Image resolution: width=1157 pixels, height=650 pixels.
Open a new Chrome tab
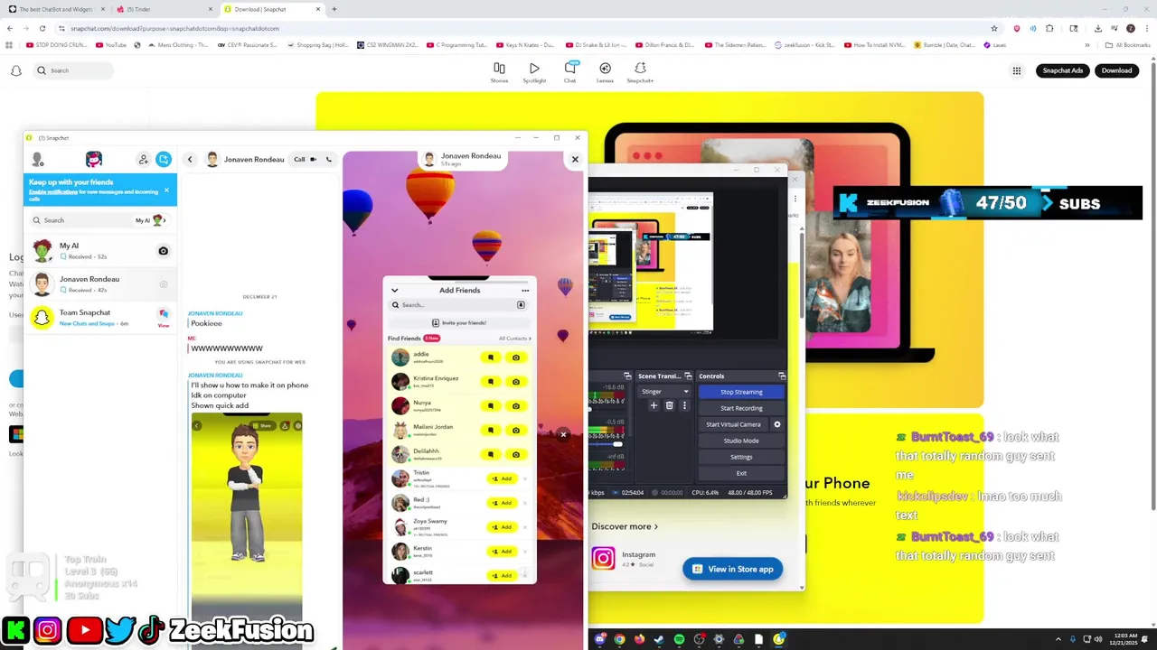click(x=334, y=9)
